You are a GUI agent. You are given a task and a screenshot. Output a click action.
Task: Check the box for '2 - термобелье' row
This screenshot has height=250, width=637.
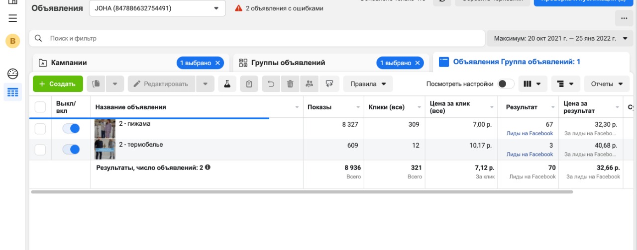pos(40,150)
